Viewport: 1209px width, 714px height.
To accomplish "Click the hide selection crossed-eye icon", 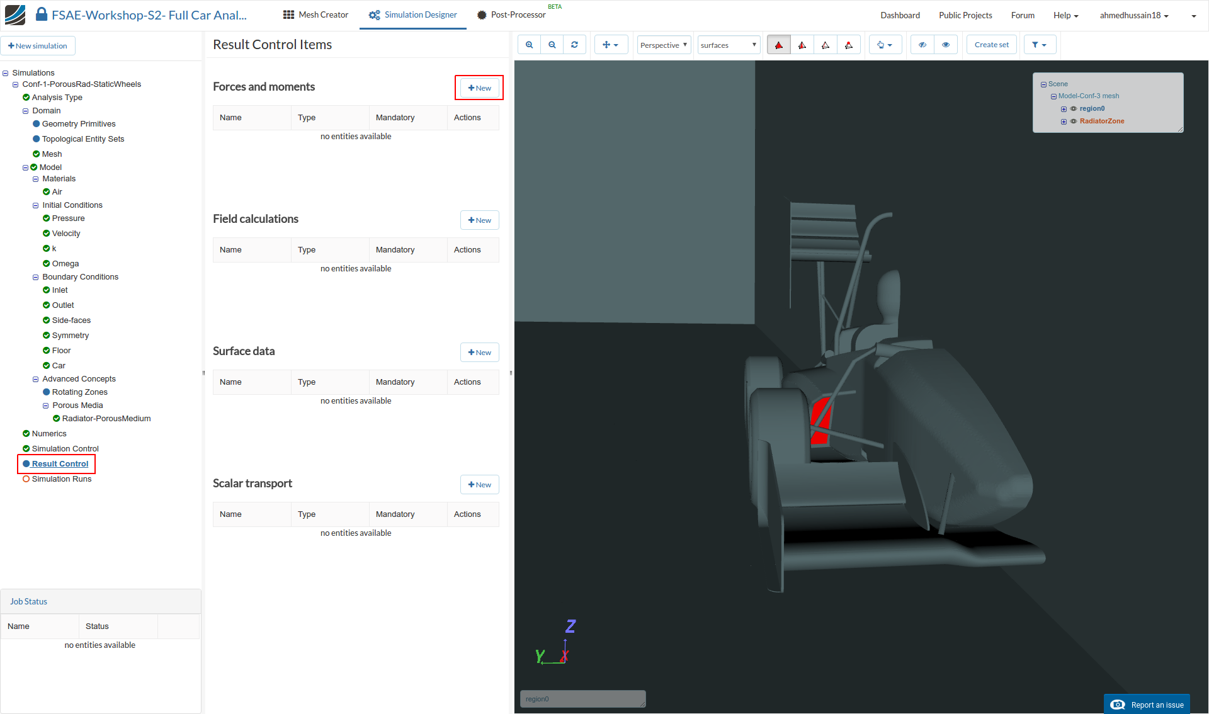I will (922, 45).
